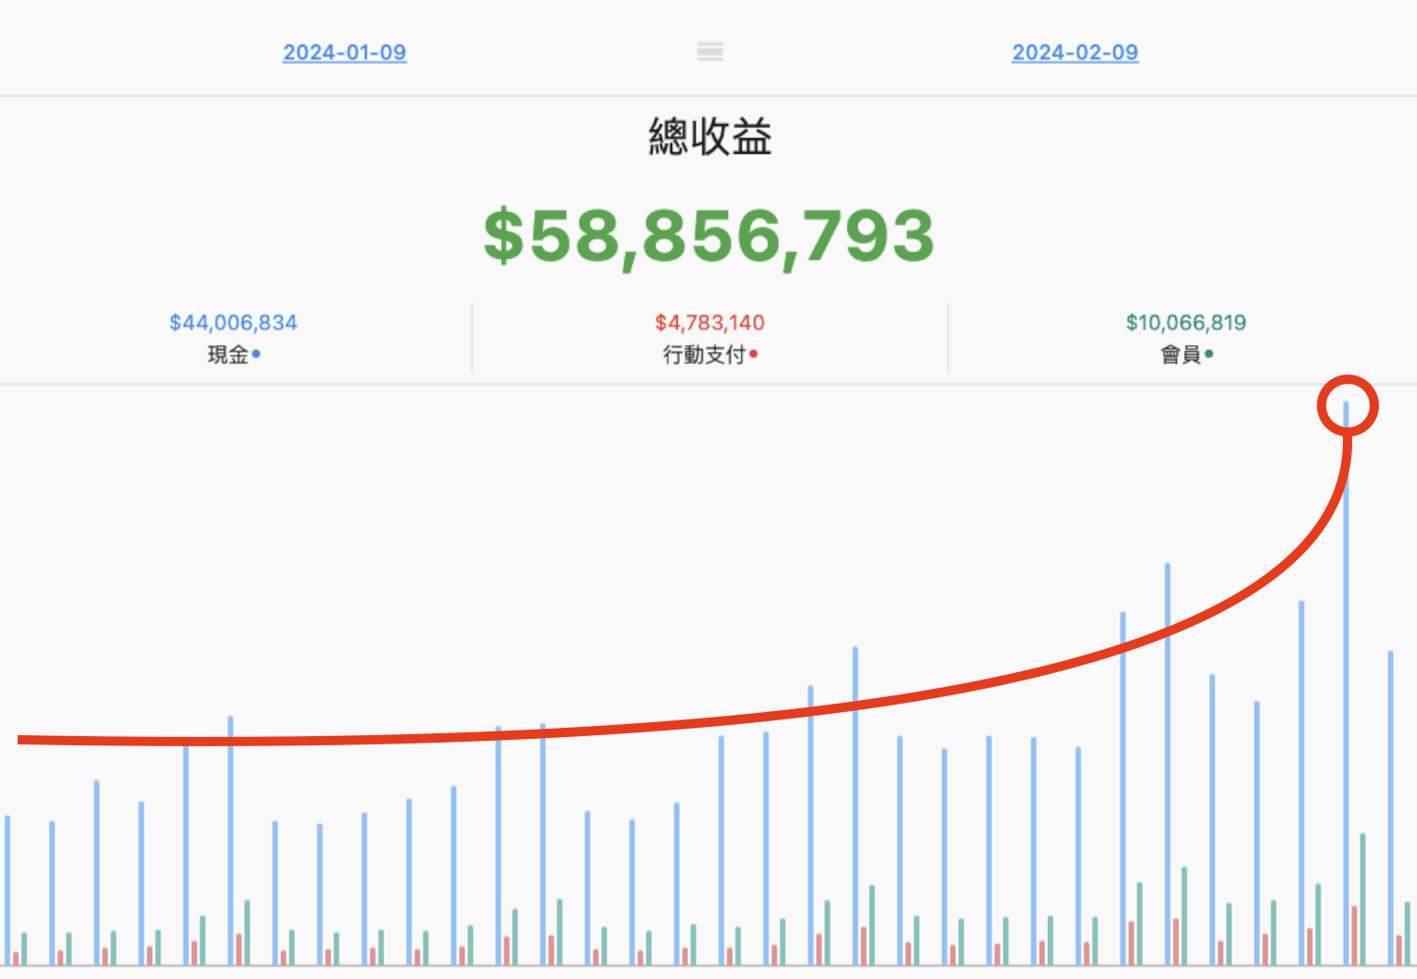This screenshot has width=1417, height=979.
Task: Click the blue dot beside 現金
Action: (x=256, y=353)
